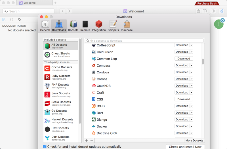This screenshot has height=149, width=227.
Task: Download the CSS docset
Action: coord(184,99)
